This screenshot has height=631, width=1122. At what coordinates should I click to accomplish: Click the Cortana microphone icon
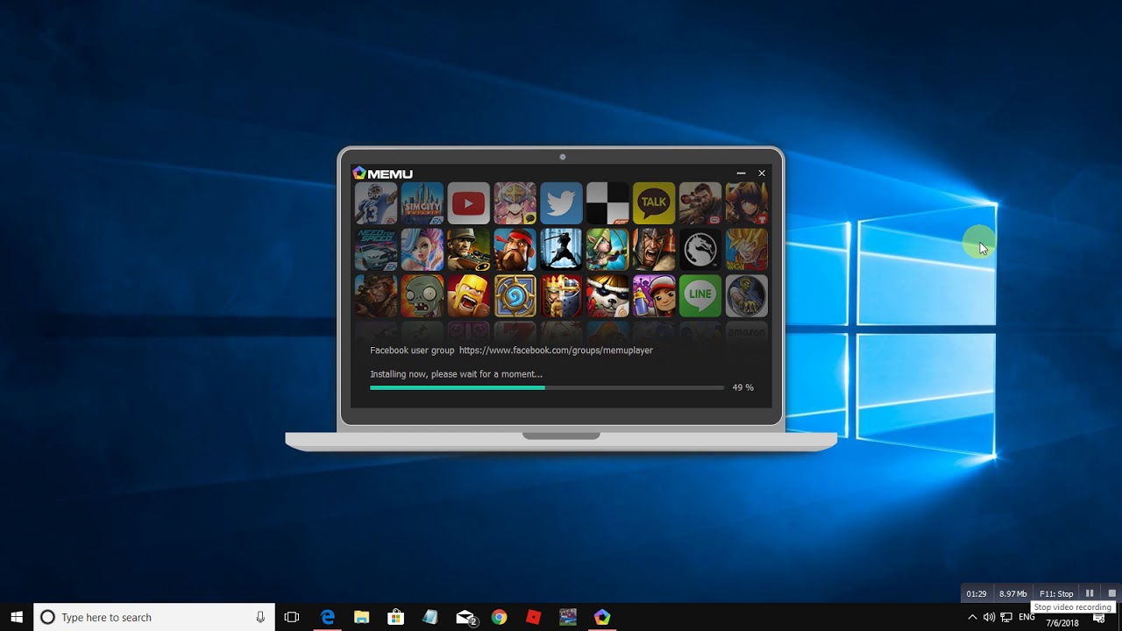point(260,617)
